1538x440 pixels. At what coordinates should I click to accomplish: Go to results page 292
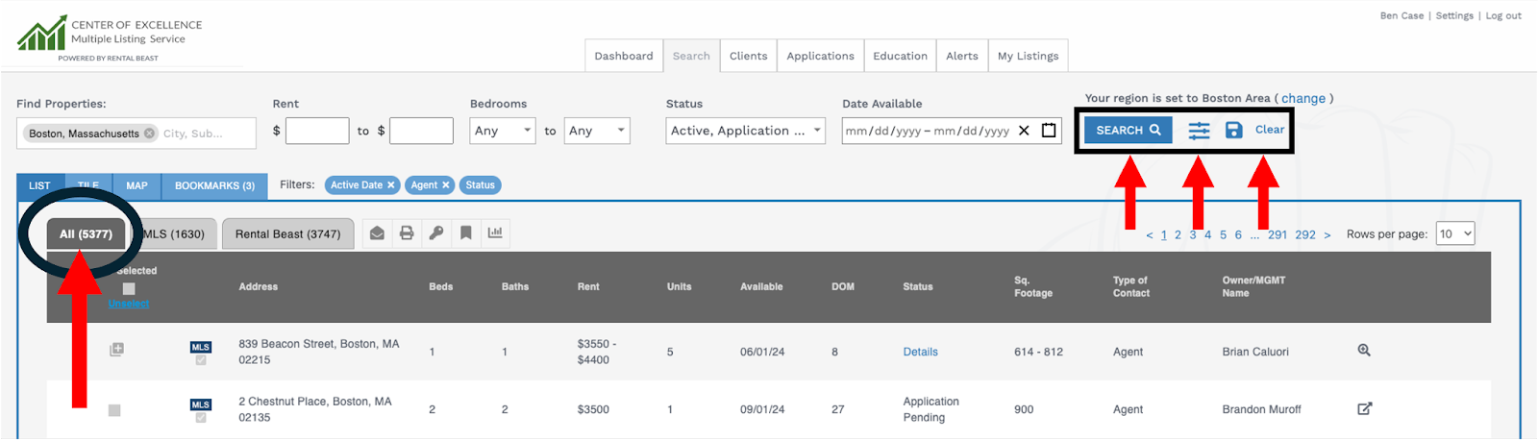click(x=1305, y=234)
